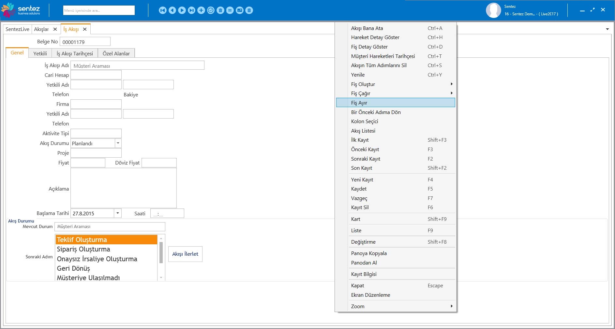Click trash icon beside the checkmark icon
615x329 pixels.
click(220, 10)
